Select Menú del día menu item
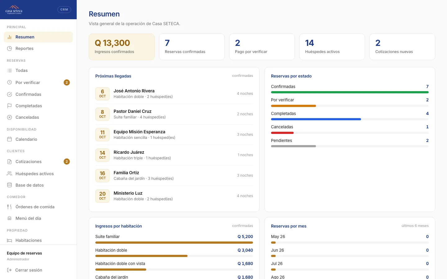Image resolution: width=447 pixels, height=279 pixels. coord(38,218)
